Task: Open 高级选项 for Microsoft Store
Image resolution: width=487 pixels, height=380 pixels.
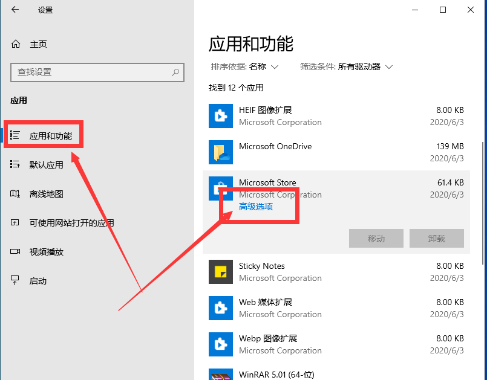Action: 257,206
